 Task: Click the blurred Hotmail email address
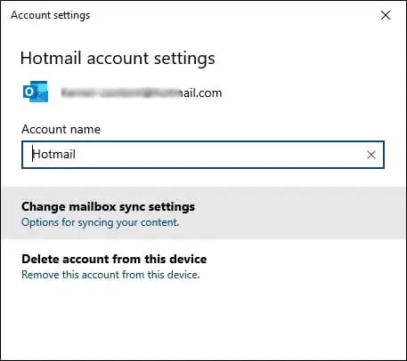coord(142,93)
